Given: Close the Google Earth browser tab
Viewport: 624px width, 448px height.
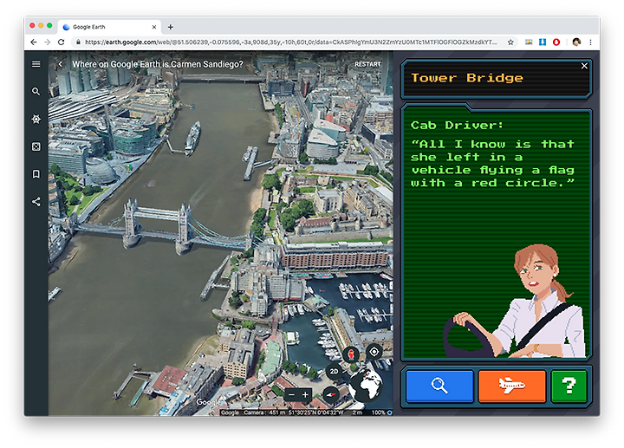Looking at the screenshot, I should coord(154,27).
